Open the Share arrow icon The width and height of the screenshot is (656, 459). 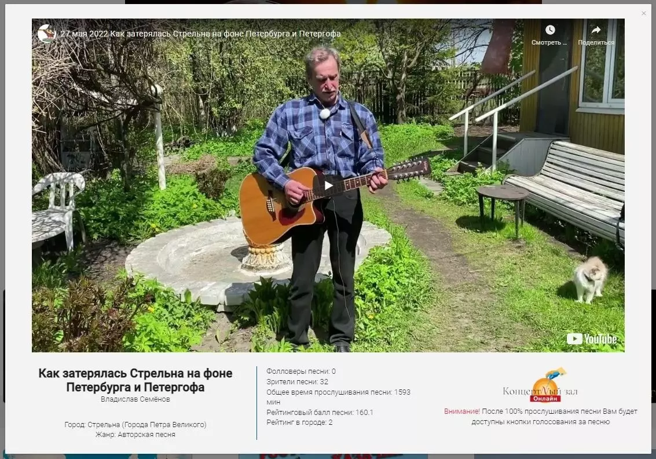[596, 30]
